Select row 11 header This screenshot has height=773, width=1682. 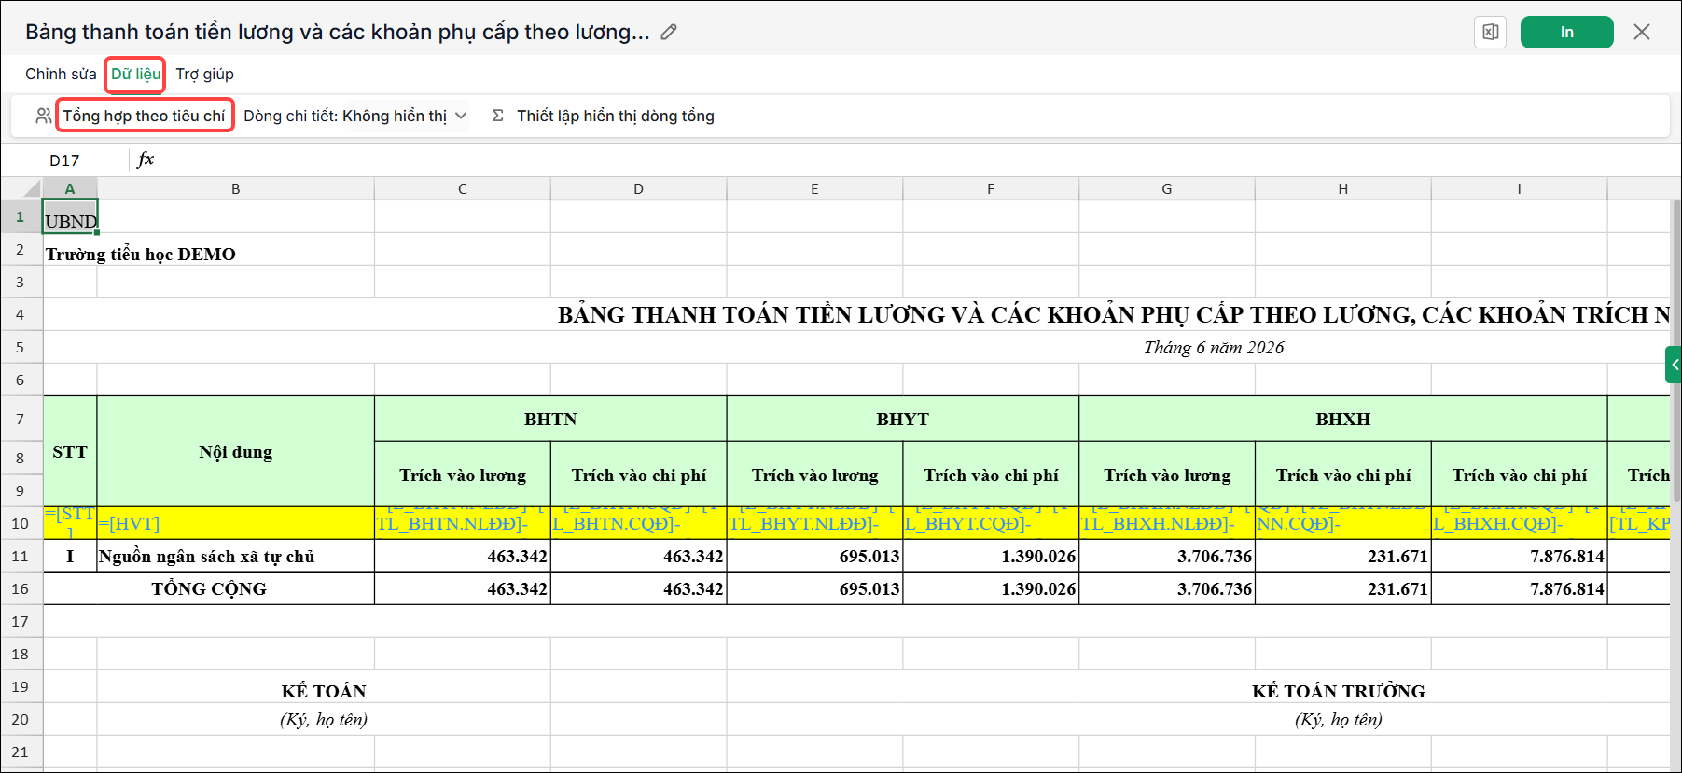click(21, 556)
